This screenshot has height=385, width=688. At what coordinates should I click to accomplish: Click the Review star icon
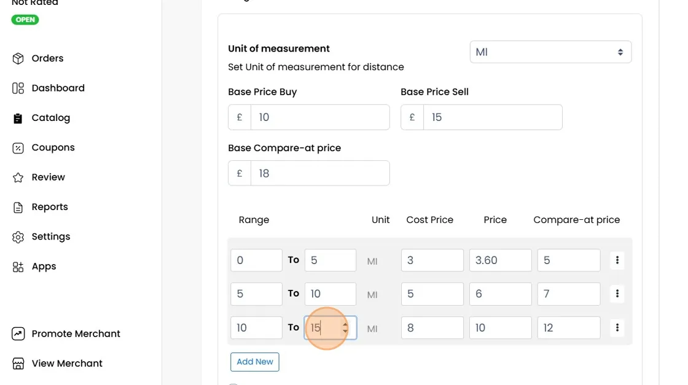click(x=18, y=177)
